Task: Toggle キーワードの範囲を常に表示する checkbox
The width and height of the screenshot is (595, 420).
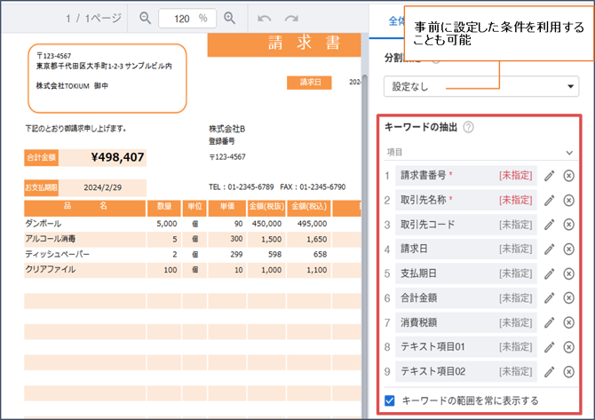Action: (390, 400)
